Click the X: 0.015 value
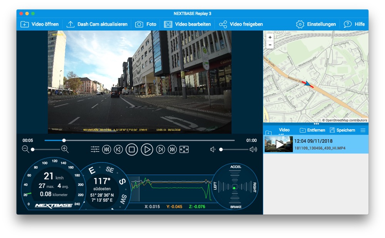The image size is (385, 238). point(152,206)
